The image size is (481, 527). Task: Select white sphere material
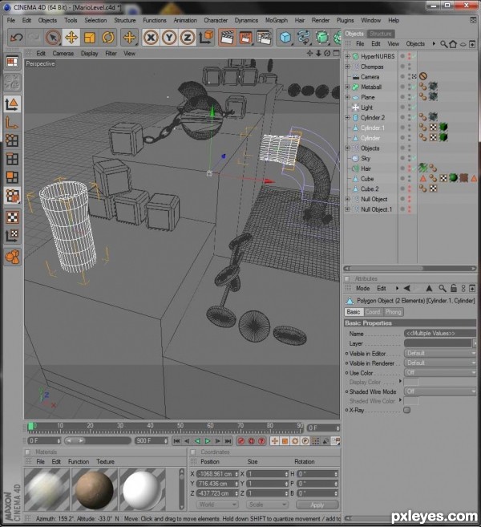coord(142,490)
